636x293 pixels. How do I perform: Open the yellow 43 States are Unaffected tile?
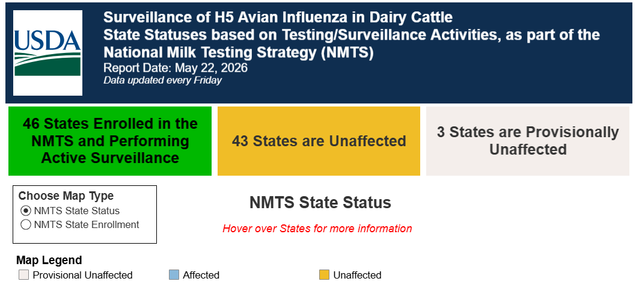(x=319, y=141)
